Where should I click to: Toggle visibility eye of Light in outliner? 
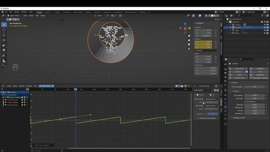[265, 30]
